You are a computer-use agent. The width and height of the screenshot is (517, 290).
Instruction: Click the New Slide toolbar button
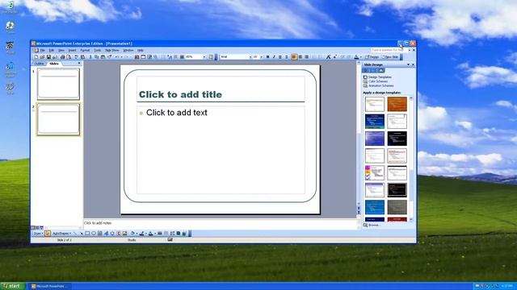point(390,57)
